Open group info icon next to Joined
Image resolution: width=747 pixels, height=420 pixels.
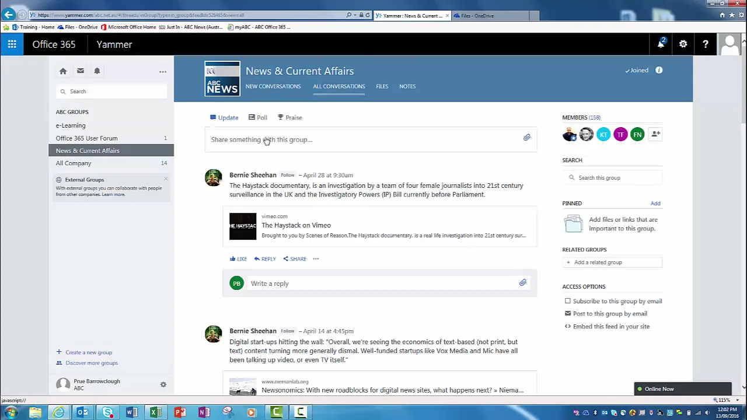click(x=659, y=71)
